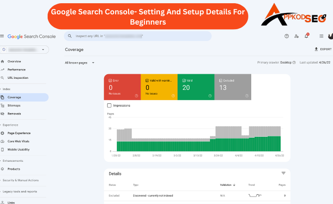Screen dimensions: 333x204
Task: Click the Google Search Console logo
Action: point(31,37)
